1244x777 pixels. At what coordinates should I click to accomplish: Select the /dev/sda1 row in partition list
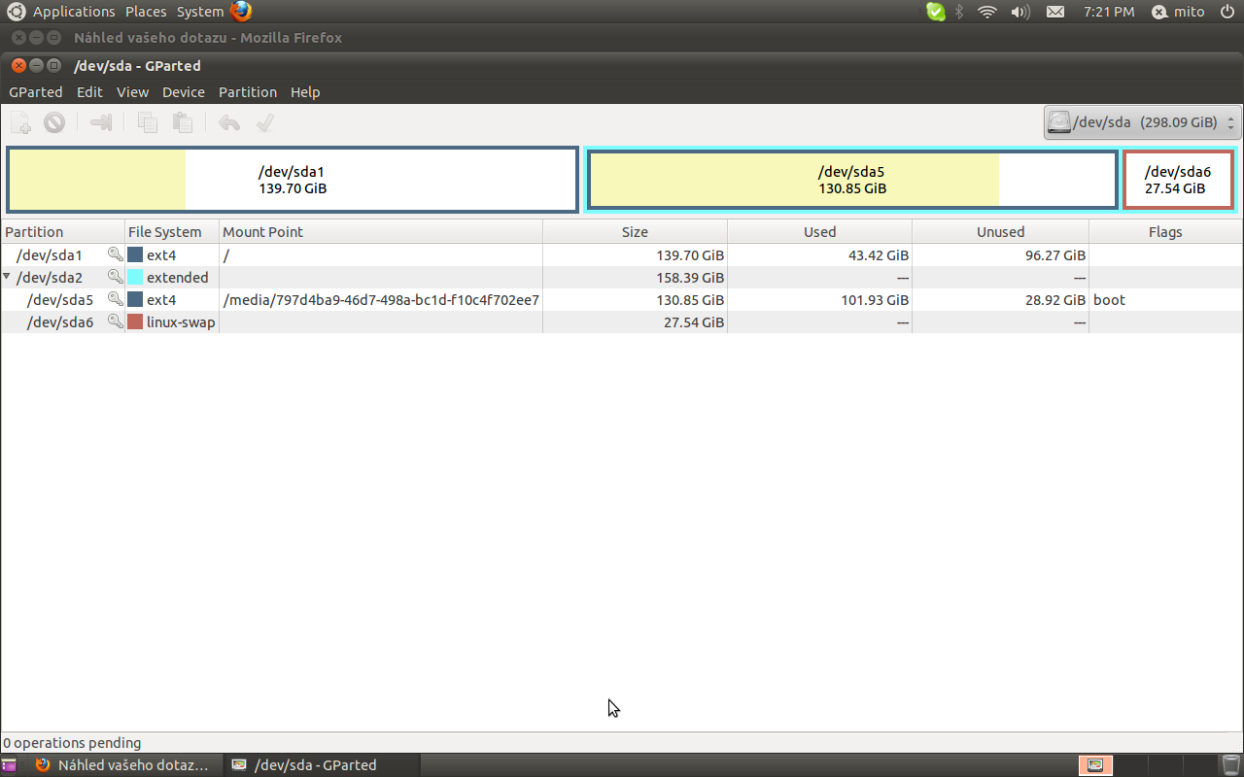coord(622,254)
